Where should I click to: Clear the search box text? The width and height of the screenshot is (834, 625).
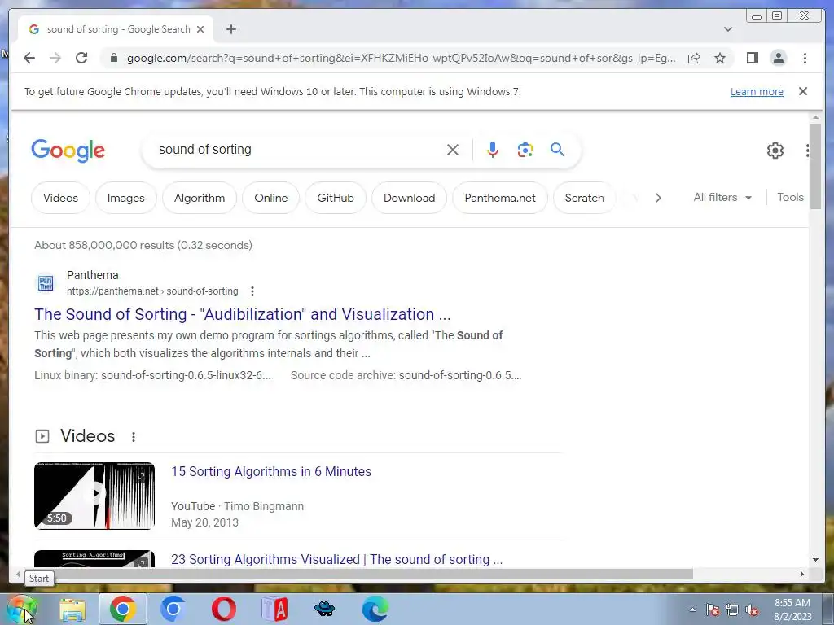(x=453, y=150)
